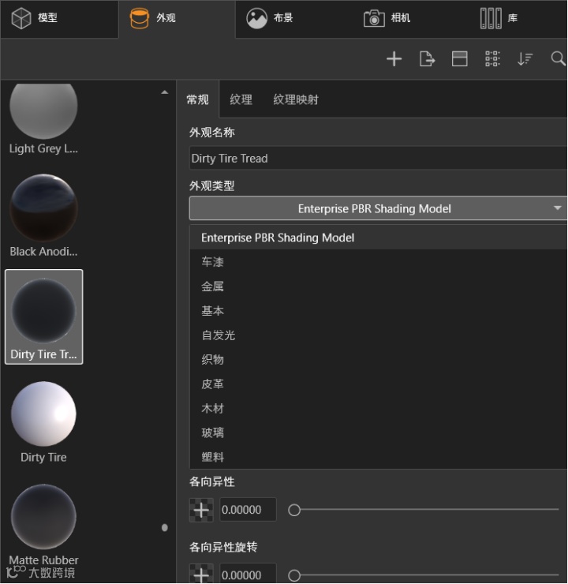The height and width of the screenshot is (584, 568).
Task: Click the 各向异性 texture plus button
Action: [201, 510]
